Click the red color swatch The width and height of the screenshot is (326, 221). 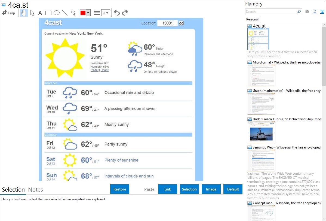coord(83,13)
